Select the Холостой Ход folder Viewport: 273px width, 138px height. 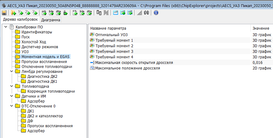pos(35,42)
